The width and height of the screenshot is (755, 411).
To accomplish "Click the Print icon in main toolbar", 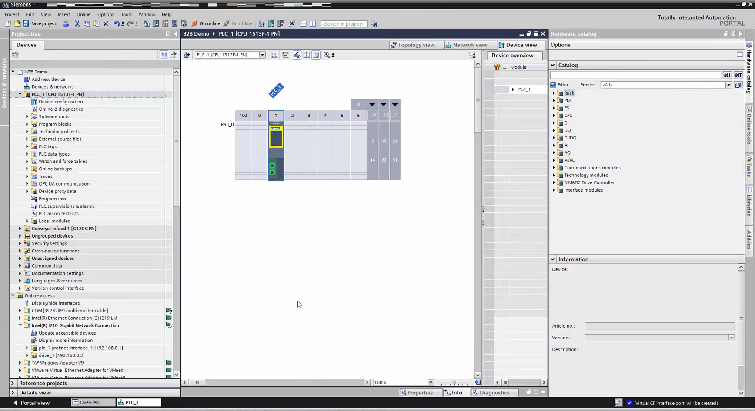I will tap(66, 23).
